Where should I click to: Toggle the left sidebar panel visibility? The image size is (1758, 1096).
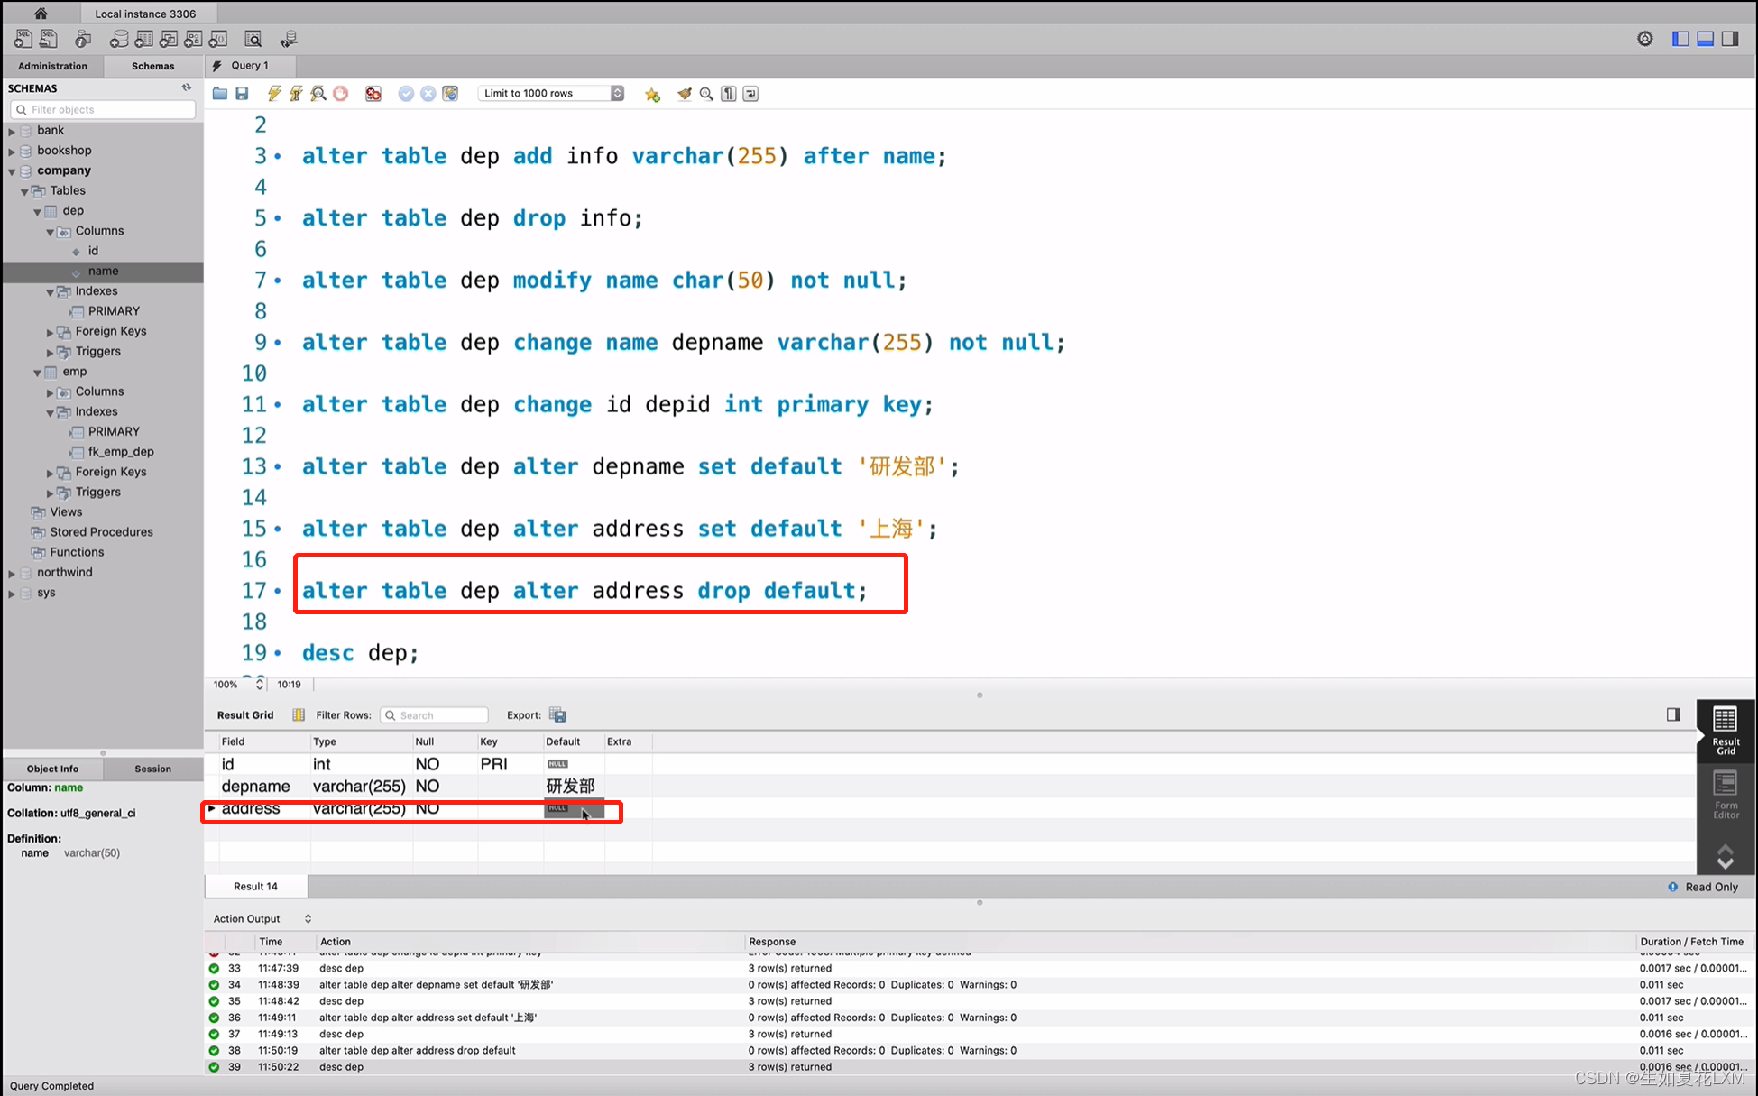click(x=1680, y=39)
